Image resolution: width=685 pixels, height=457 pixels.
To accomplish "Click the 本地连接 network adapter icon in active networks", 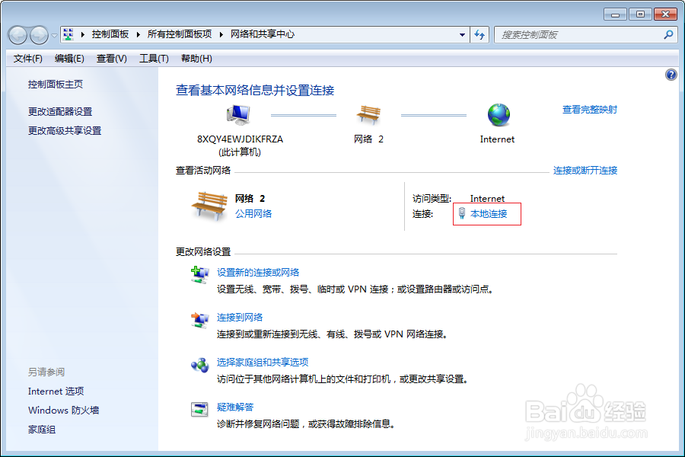I will (460, 214).
